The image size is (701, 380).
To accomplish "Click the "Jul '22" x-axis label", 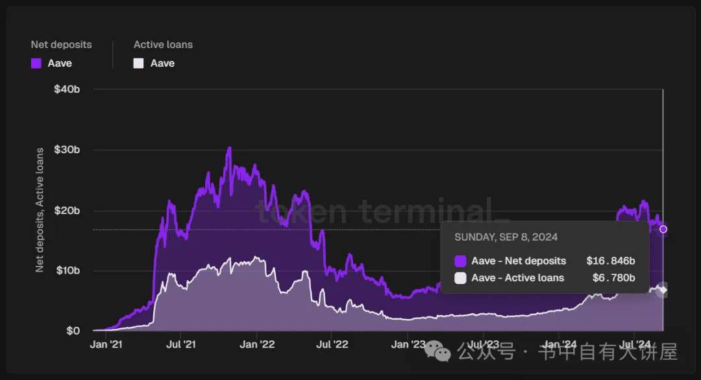I will [x=332, y=344].
